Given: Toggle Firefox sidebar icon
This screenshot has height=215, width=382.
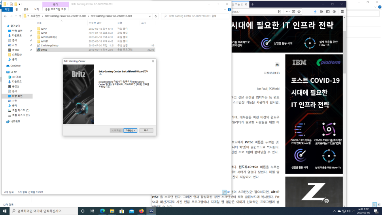Looking at the screenshot, I should coord(328,11).
